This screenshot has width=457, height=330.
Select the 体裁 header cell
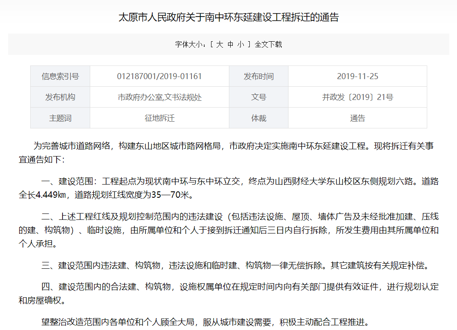(x=258, y=118)
